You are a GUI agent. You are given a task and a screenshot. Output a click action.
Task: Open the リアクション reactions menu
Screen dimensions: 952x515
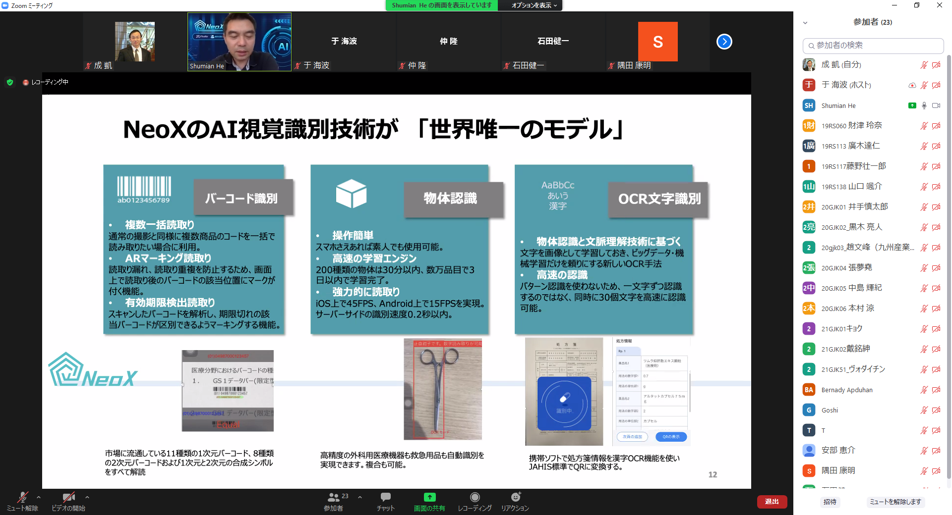[515, 501]
